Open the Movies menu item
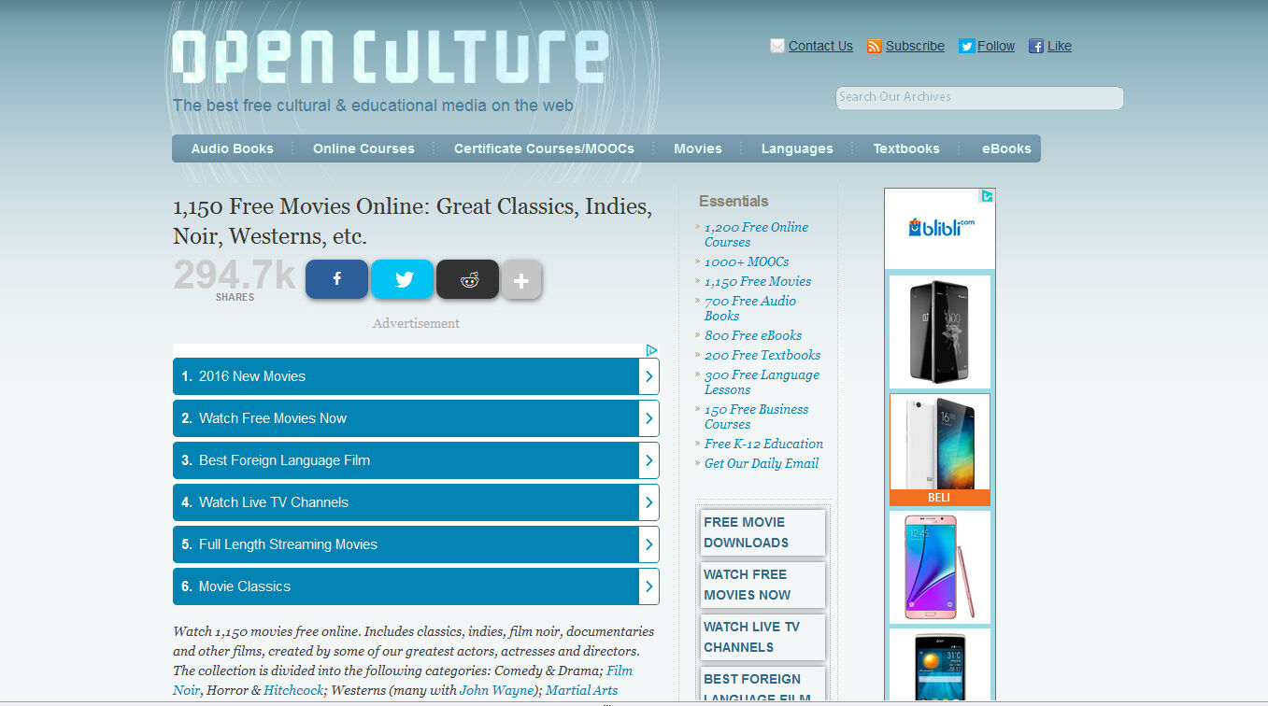The image size is (1268, 706). pyautogui.click(x=698, y=148)
